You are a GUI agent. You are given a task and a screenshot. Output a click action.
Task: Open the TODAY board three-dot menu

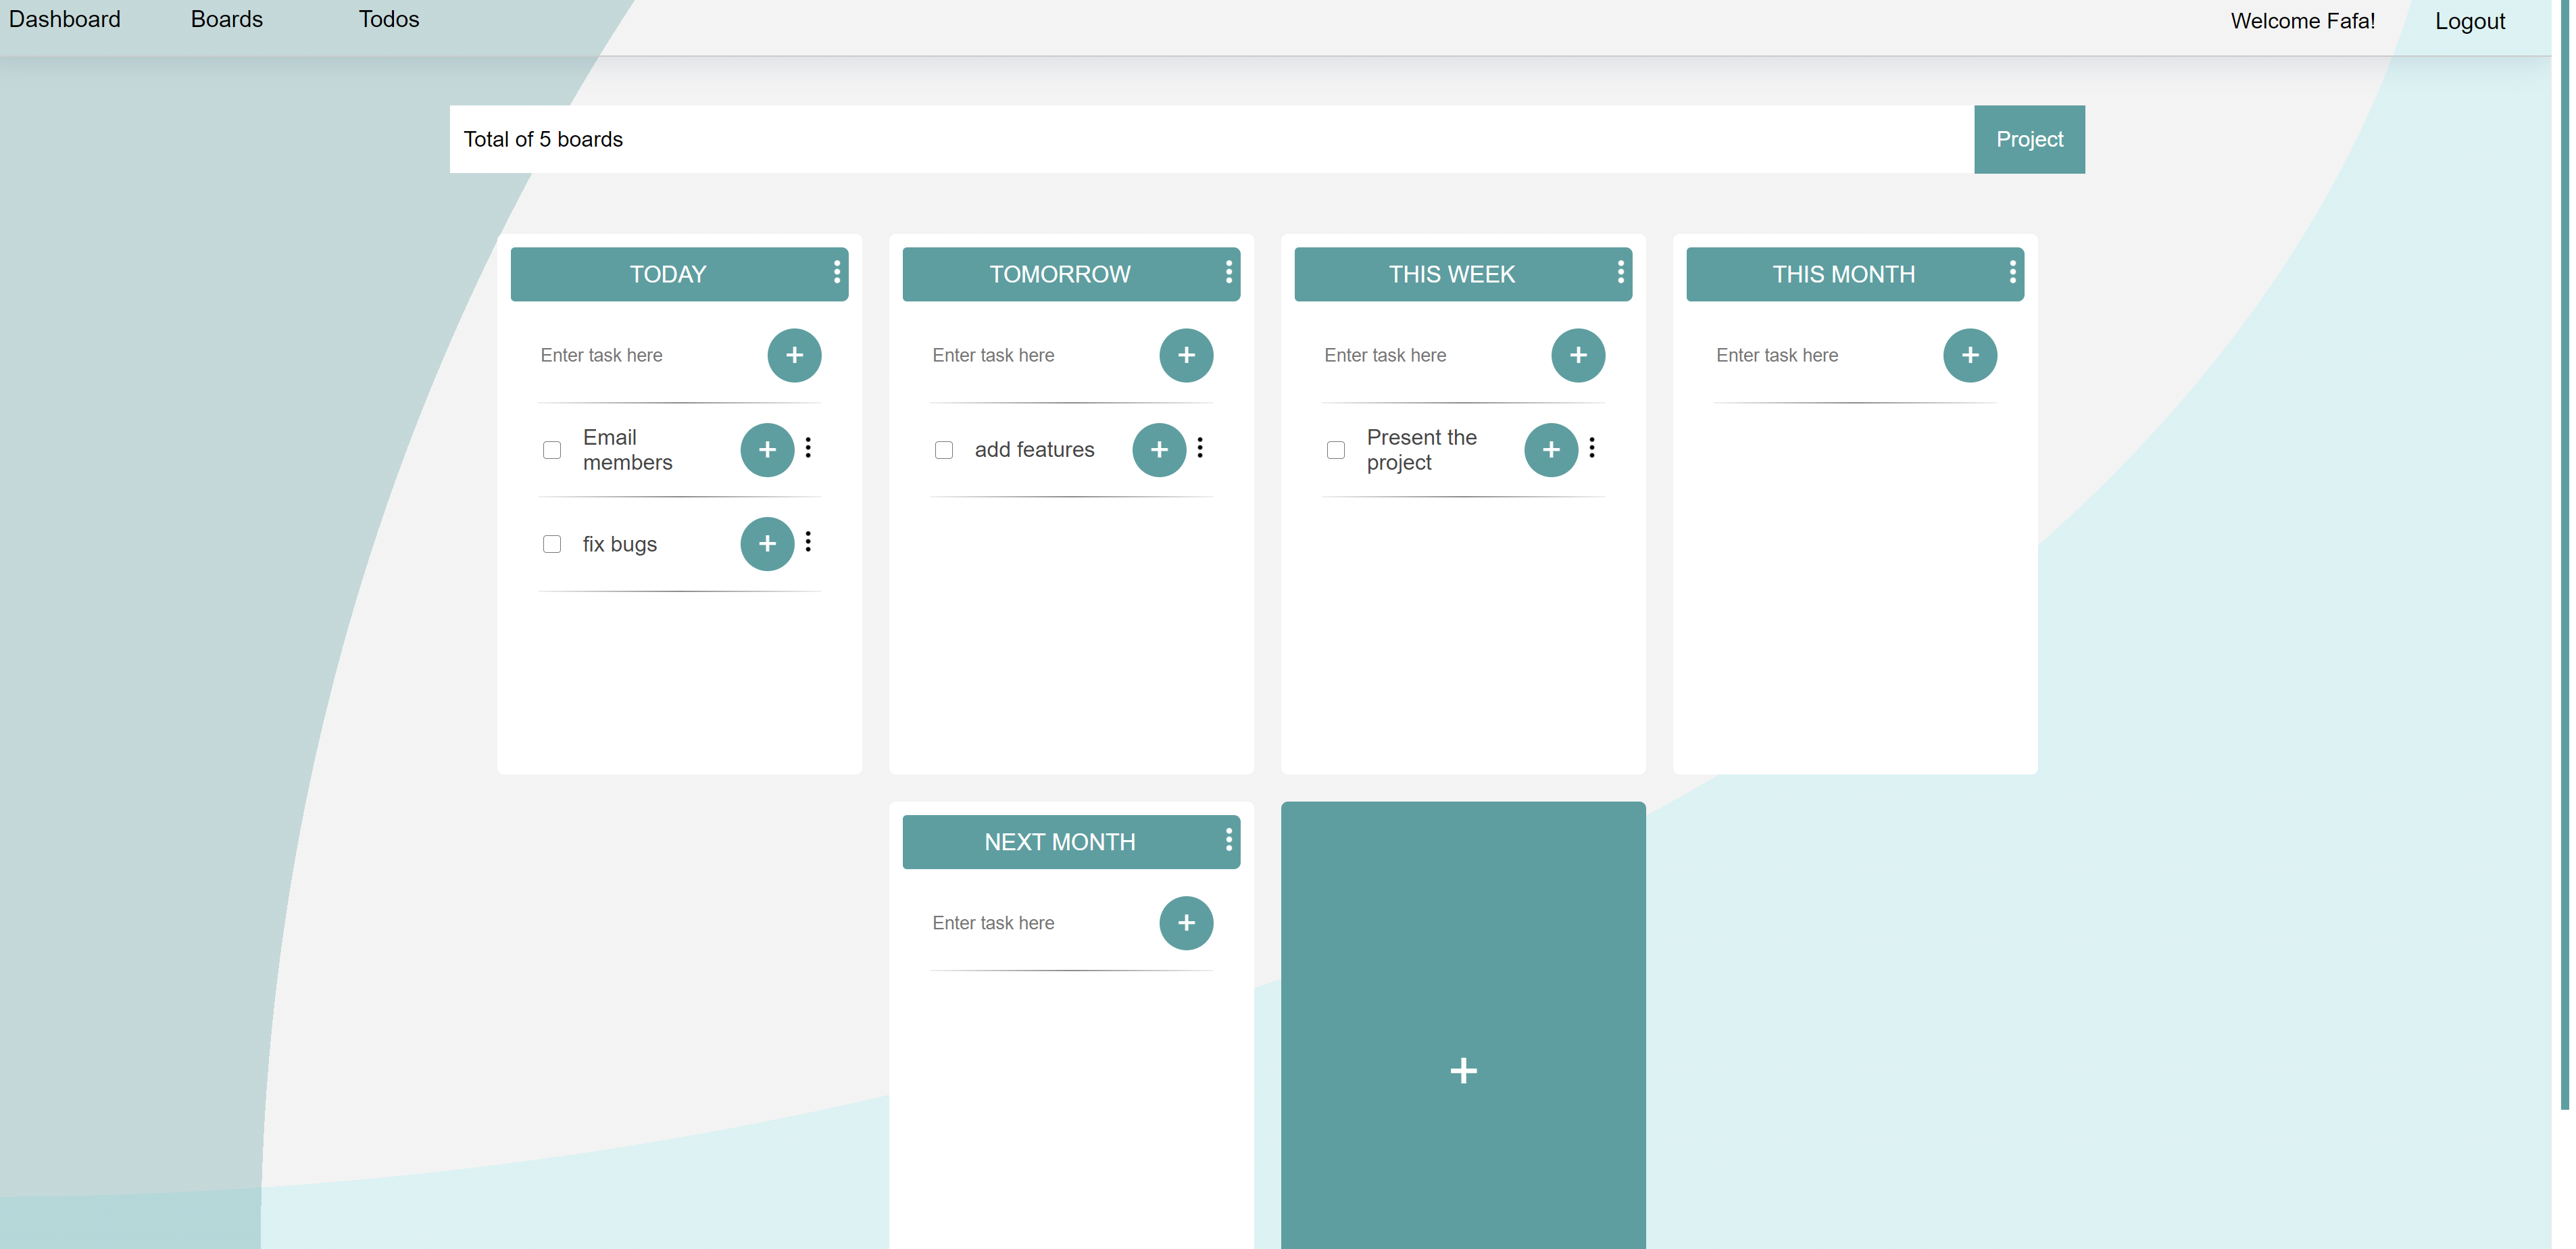(x=837, y=273)
